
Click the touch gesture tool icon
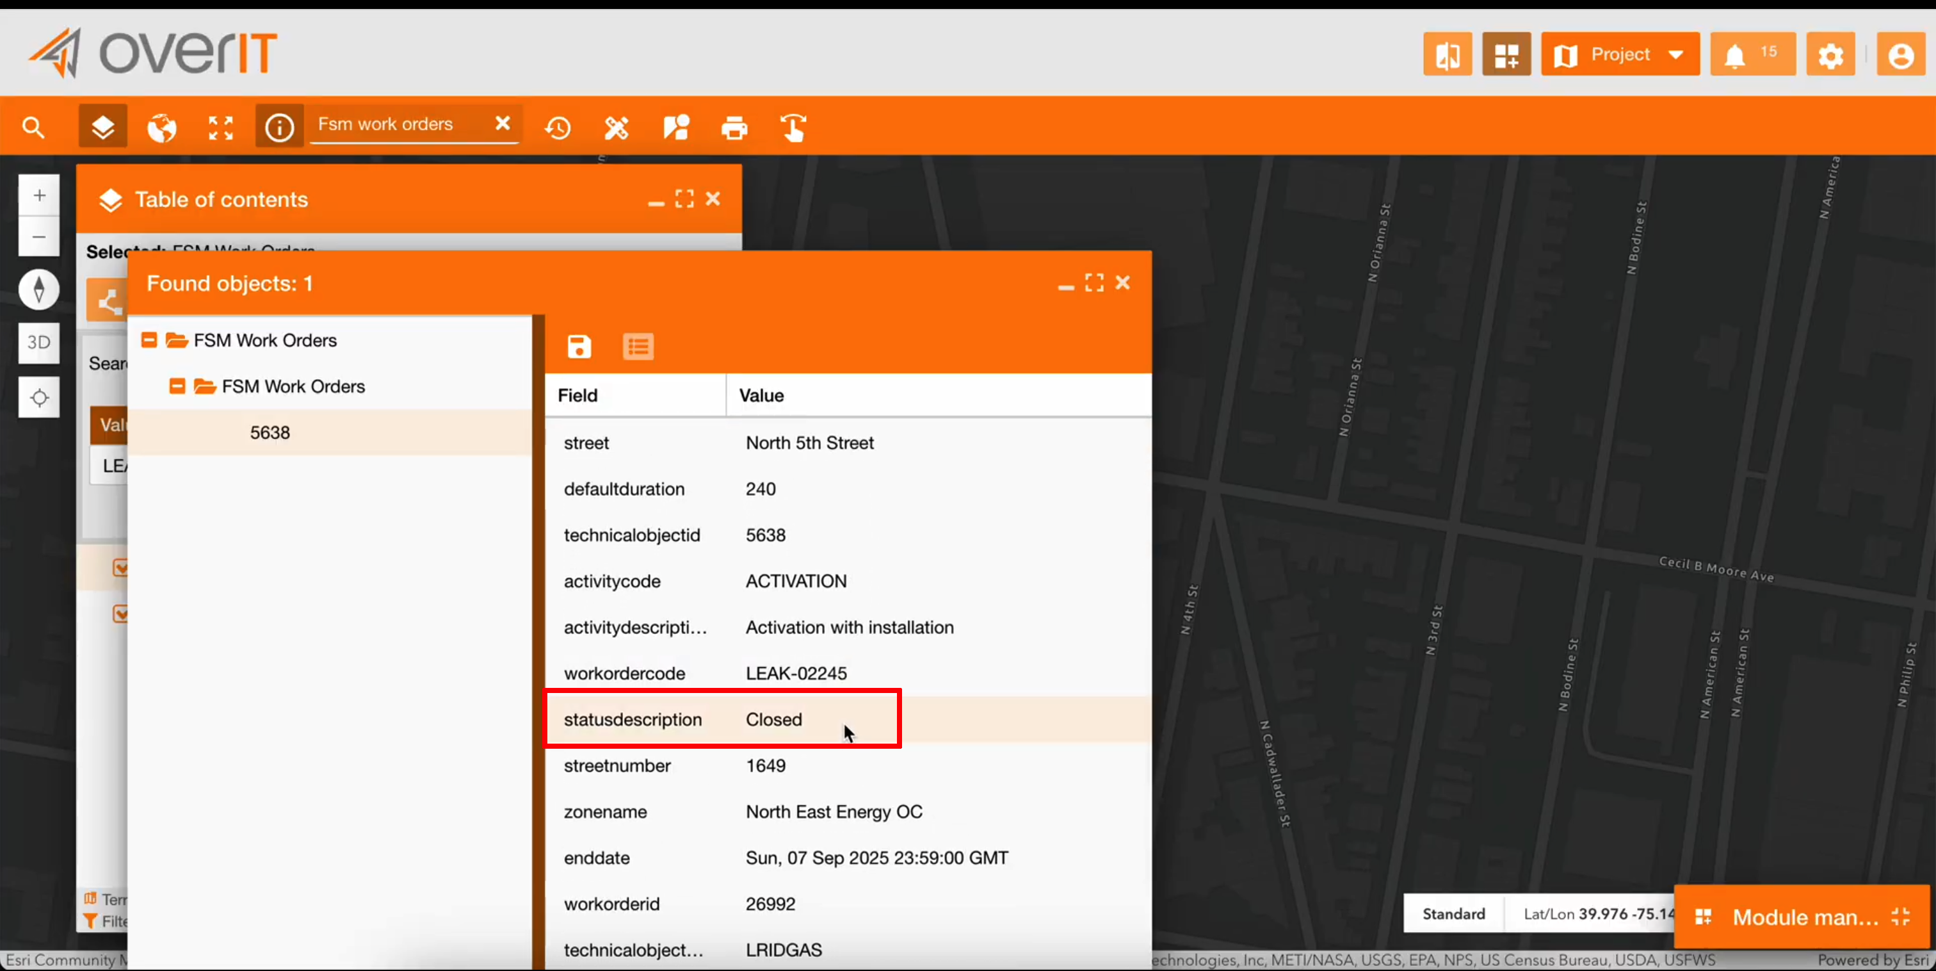coord(793,128)
